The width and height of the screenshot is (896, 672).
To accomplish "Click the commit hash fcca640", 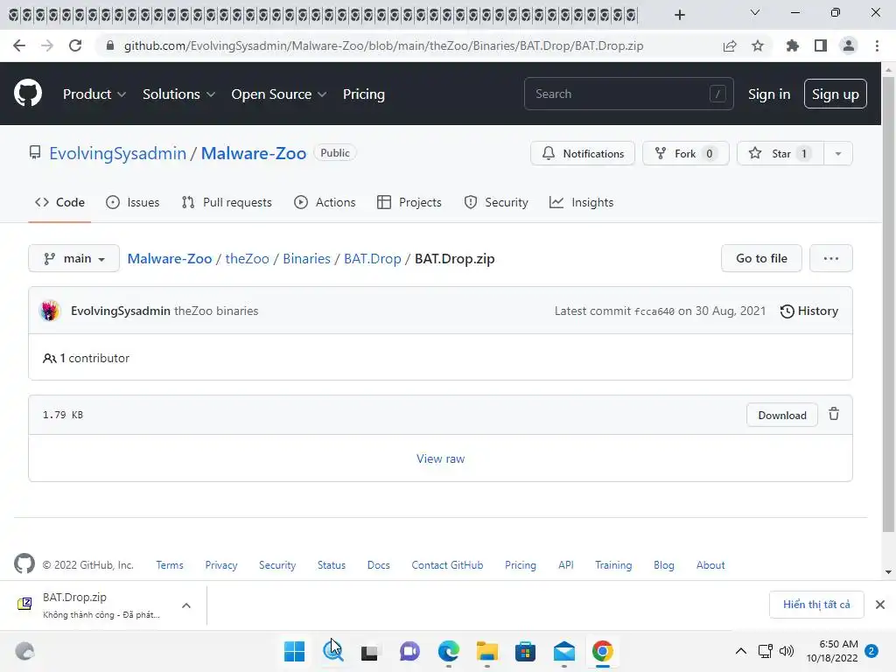I will click(x=654, y=311).
